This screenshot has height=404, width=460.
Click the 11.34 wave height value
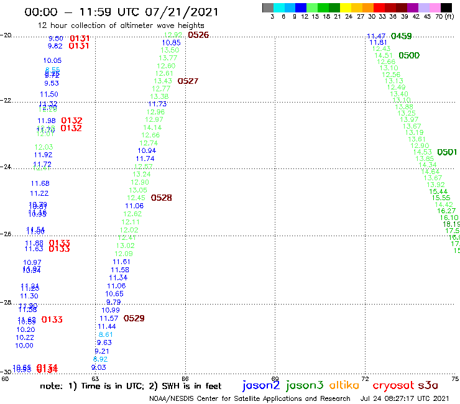tap(118, 278)
